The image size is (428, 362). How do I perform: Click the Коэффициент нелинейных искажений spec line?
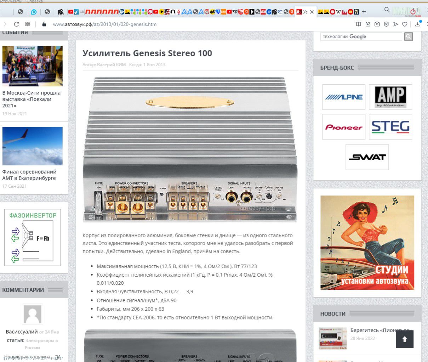point(184,279)
